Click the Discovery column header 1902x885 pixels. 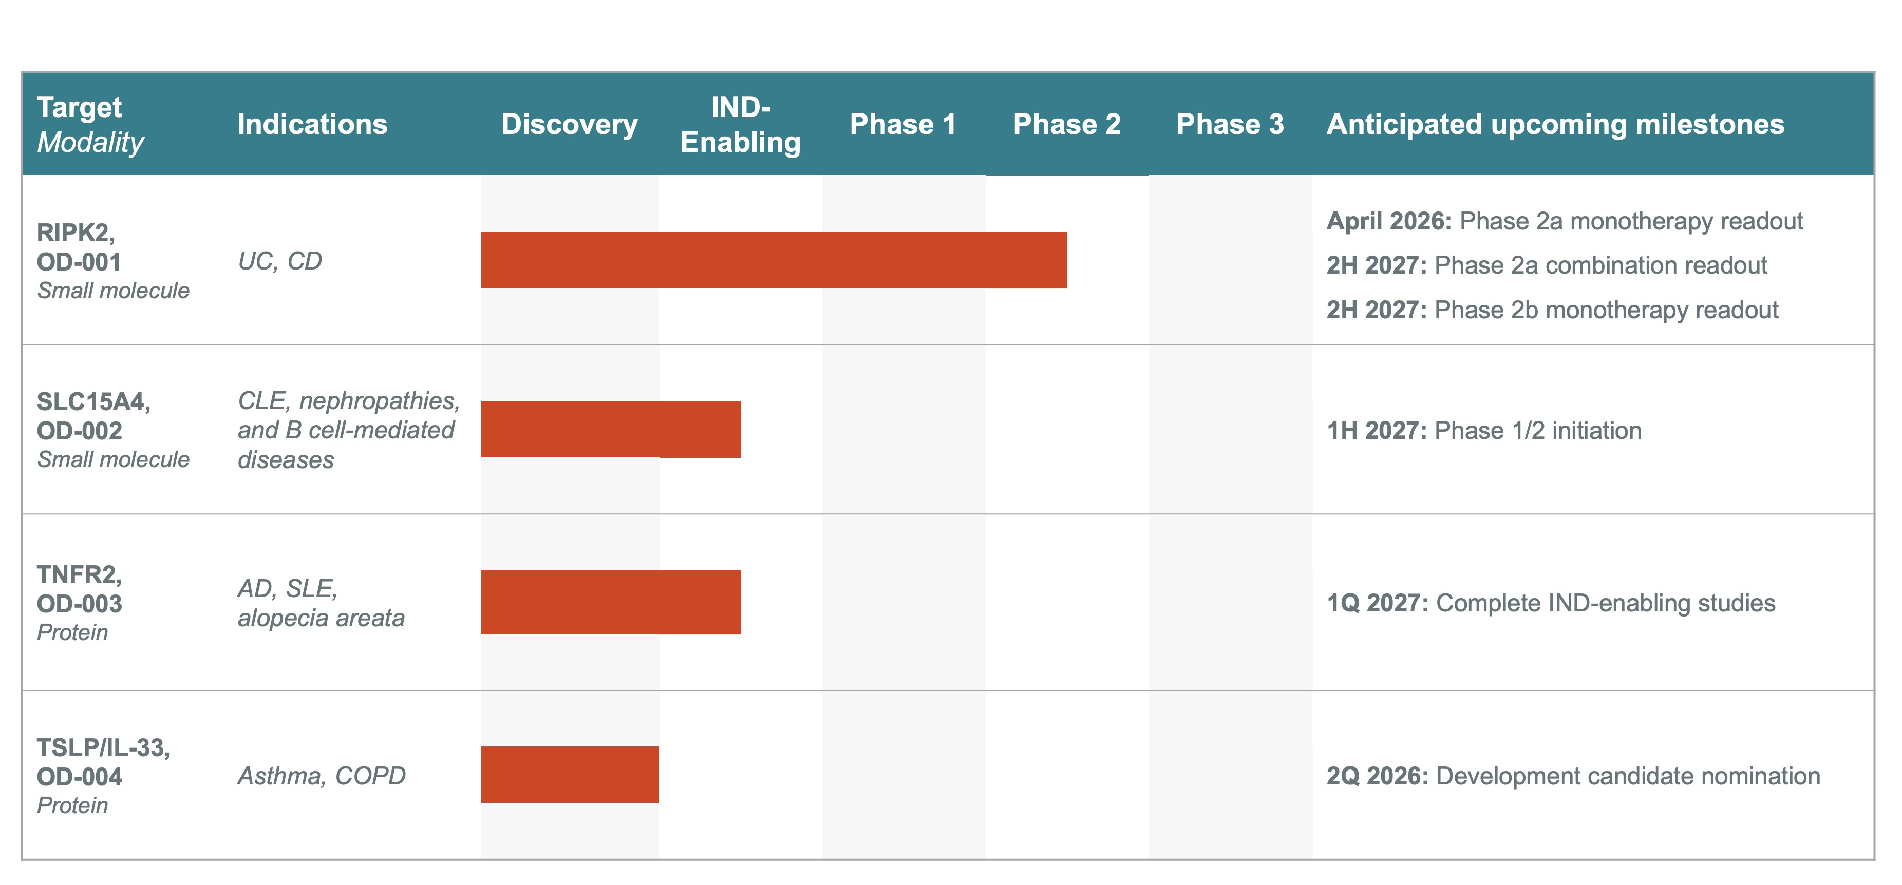569,124
